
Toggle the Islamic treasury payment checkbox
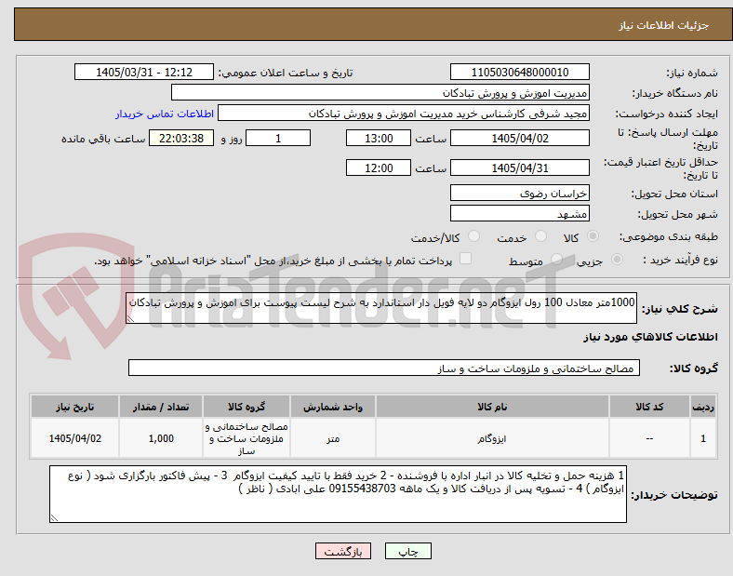tap(466, 259)
